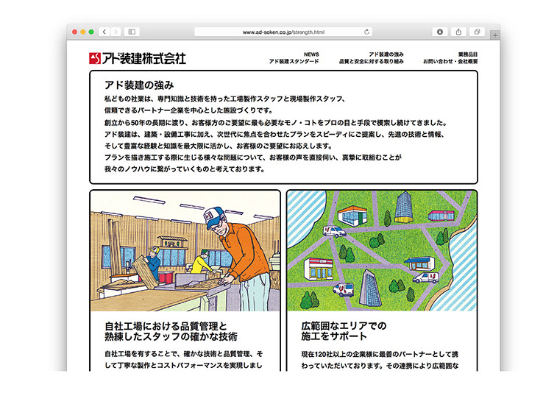Click the Safari forward arrow button
The image size is (557, 418).
(114, 32)
